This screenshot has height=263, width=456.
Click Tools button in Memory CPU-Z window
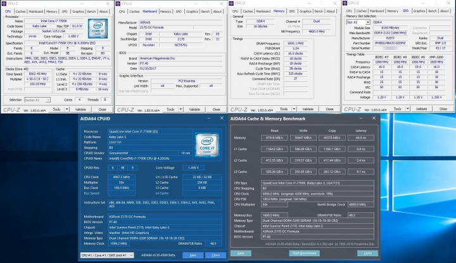(284, 109)
